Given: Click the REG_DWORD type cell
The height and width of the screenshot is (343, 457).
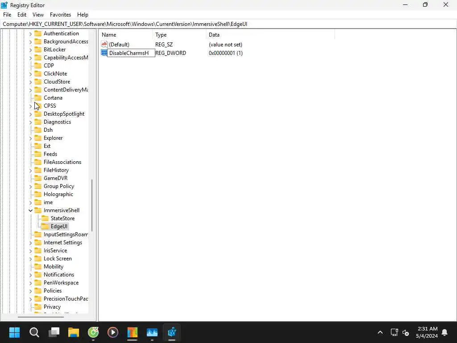Looking at the screenshot, I should point(170,53).
